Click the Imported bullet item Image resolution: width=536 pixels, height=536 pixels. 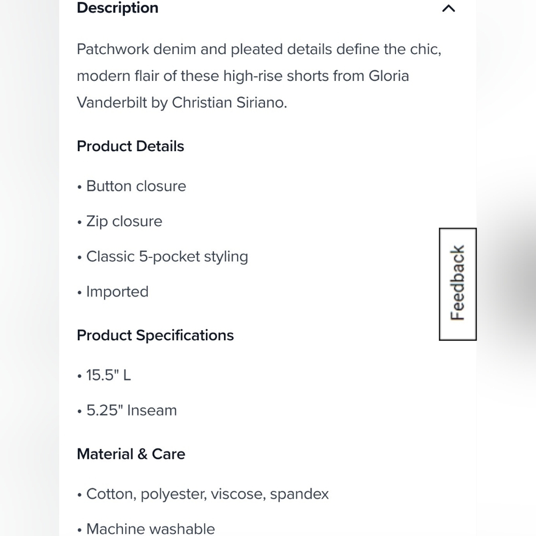point(117,292)
